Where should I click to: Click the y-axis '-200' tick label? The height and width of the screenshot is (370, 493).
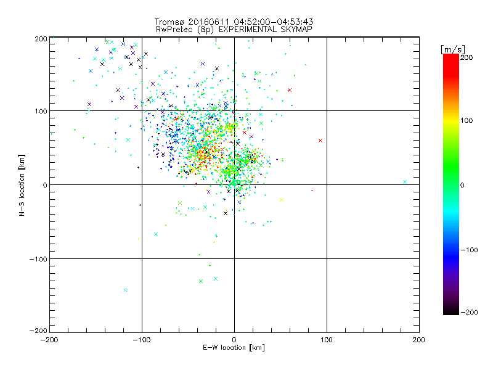[x=38, y=331]
